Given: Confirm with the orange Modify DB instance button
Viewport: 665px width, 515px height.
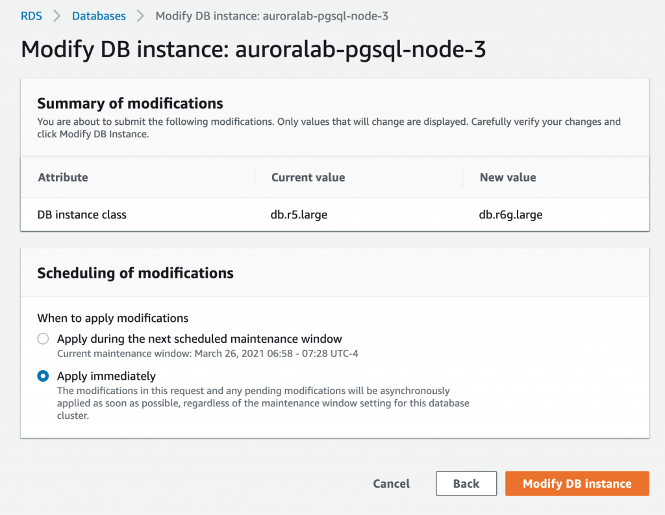Looking at the screenshot, I should pos(577,484).
